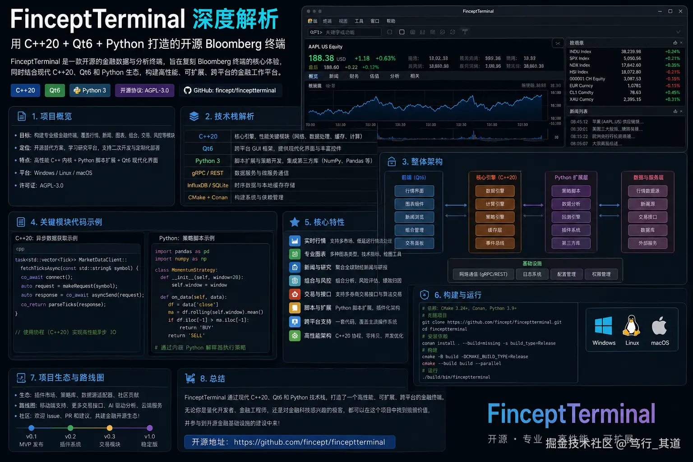This screenshot has height=462, width=693.
Task: Click the Linux penguin icon
Action: click(x=632, y=325)
